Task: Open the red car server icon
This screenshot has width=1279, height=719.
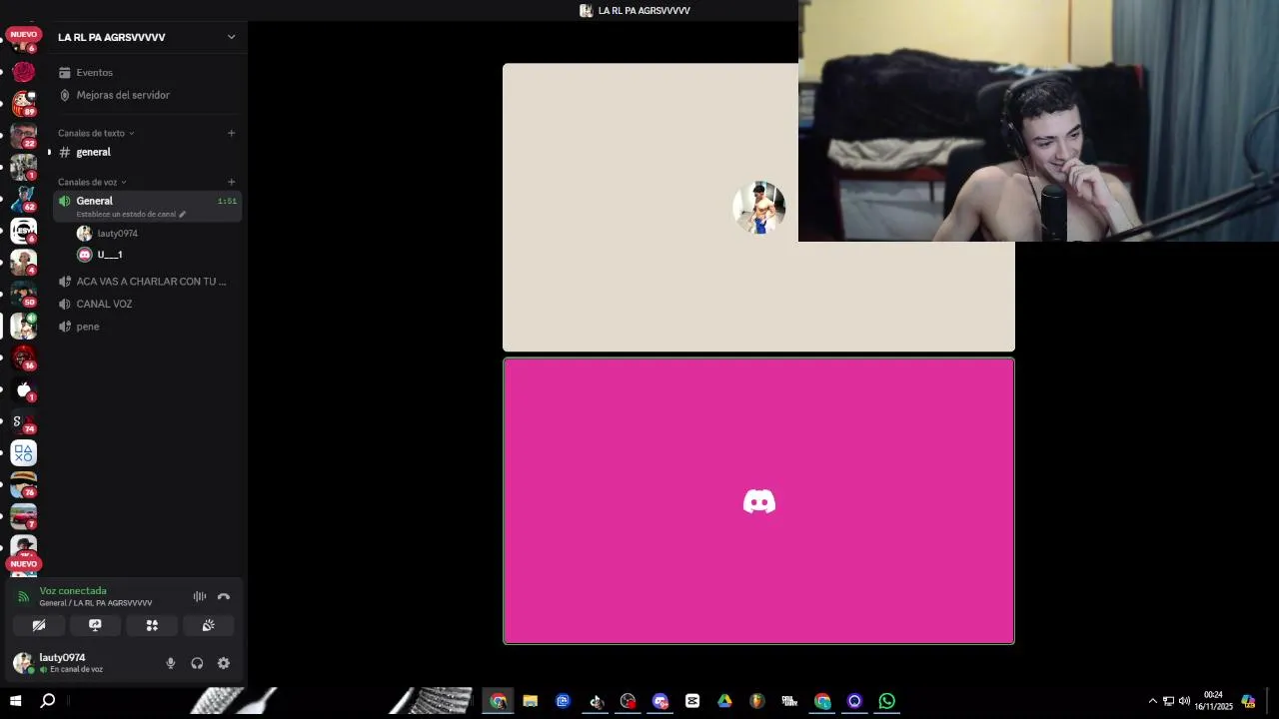Action: coord(24,516)
